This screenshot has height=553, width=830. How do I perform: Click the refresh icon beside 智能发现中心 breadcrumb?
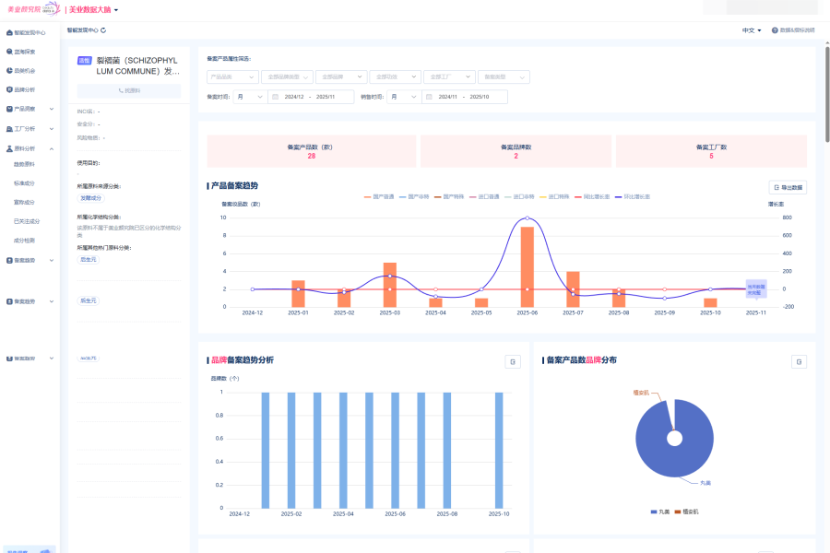103,30
